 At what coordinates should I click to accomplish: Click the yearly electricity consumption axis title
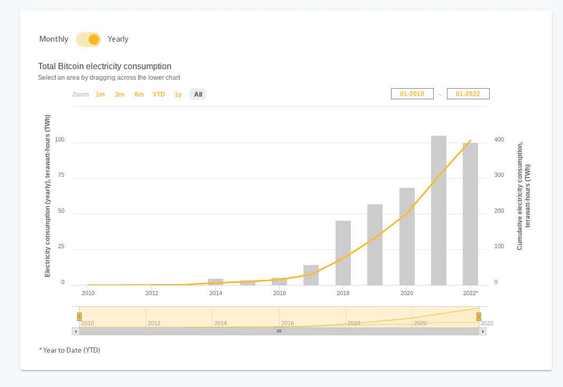point(47,196)
